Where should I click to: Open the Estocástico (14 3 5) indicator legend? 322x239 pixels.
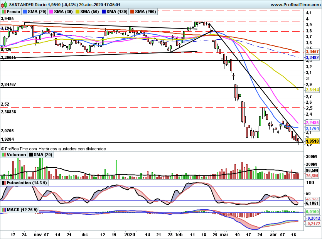click(24, 183)
